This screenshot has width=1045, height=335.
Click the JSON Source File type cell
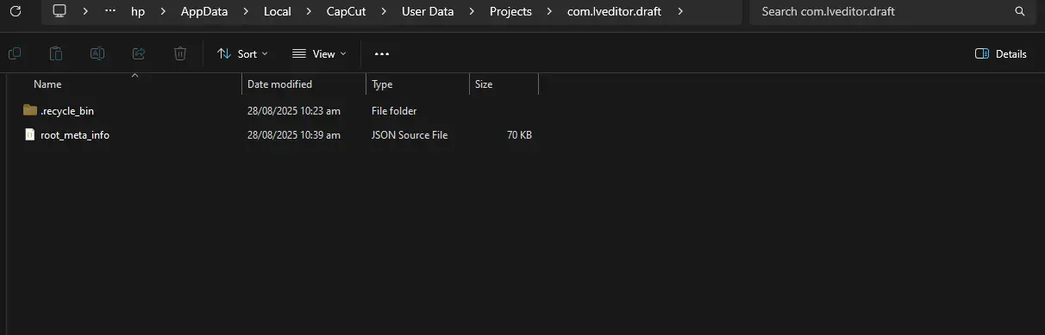(x=410, y=134)
